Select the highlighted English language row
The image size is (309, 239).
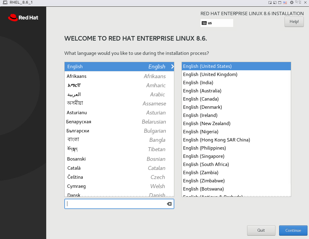pos(119,66)
